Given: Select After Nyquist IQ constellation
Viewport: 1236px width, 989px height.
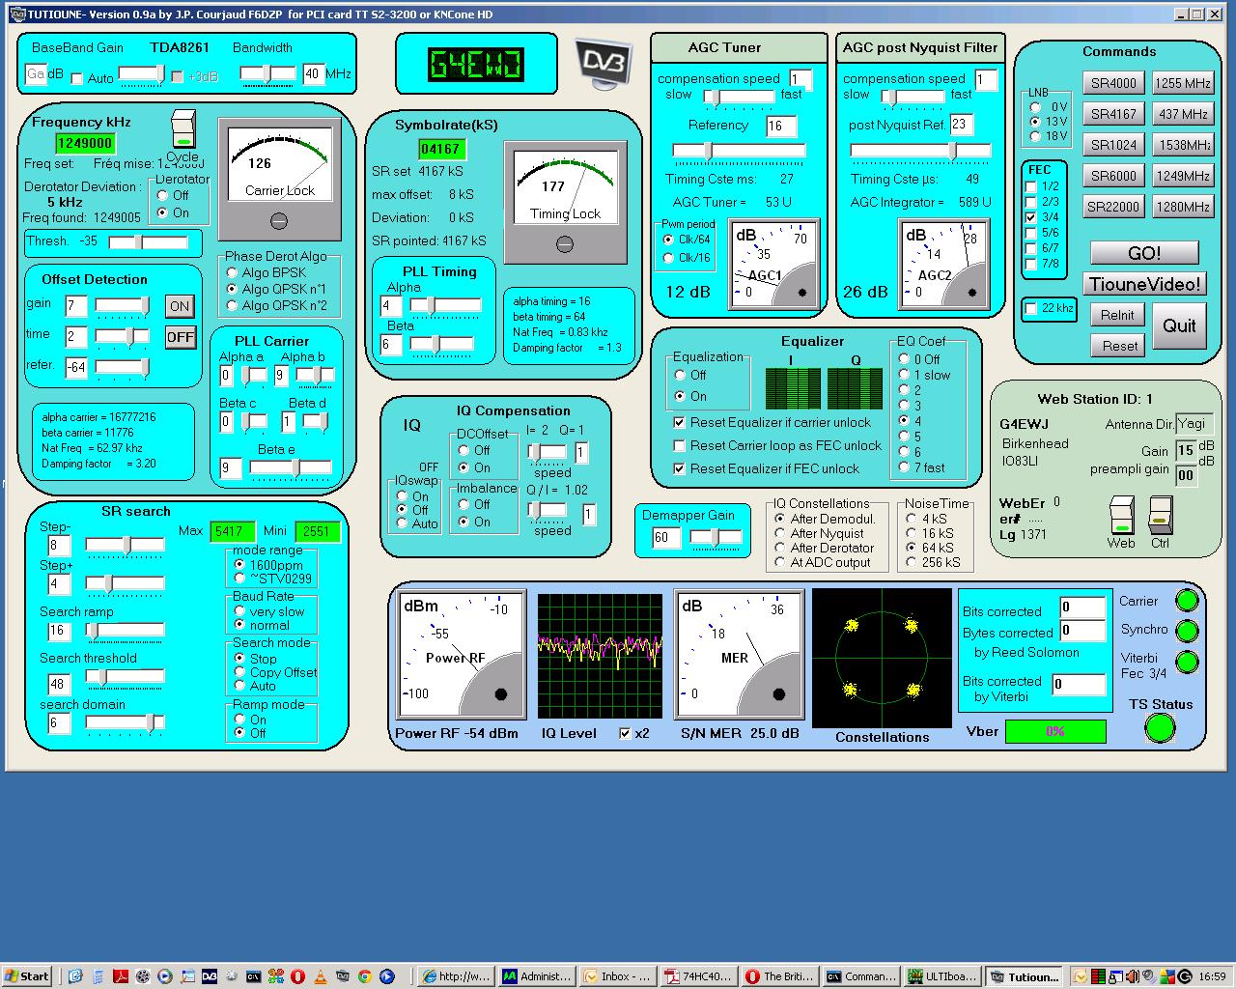Looking at the screenshot, I should [x=780, y=533].
